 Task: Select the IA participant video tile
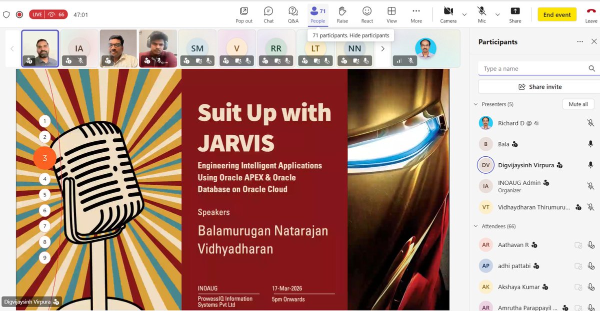tap(79, 48)
